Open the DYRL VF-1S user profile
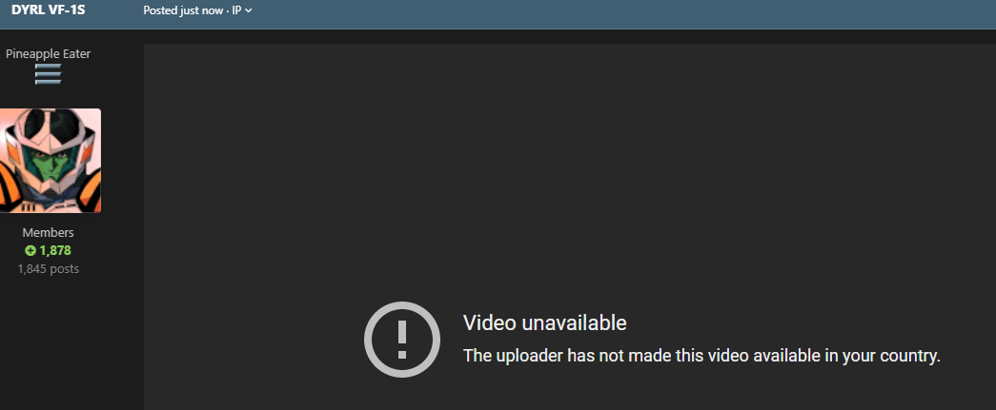Viewport: 996px width, 410px height. [x=49, y=10]
